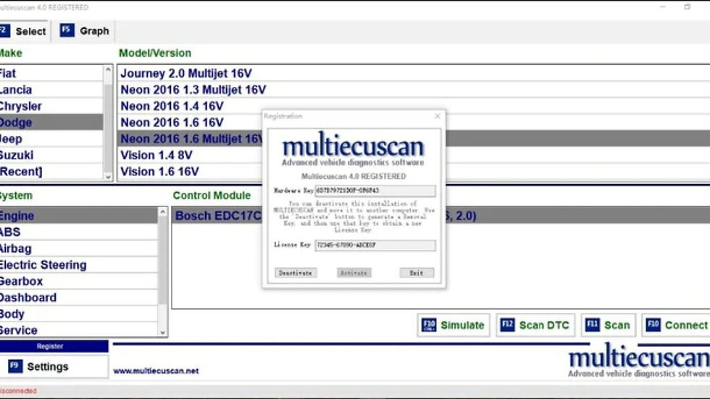The image size is (710, 399).
Task: Open Settings
Action: pos(54,366)
